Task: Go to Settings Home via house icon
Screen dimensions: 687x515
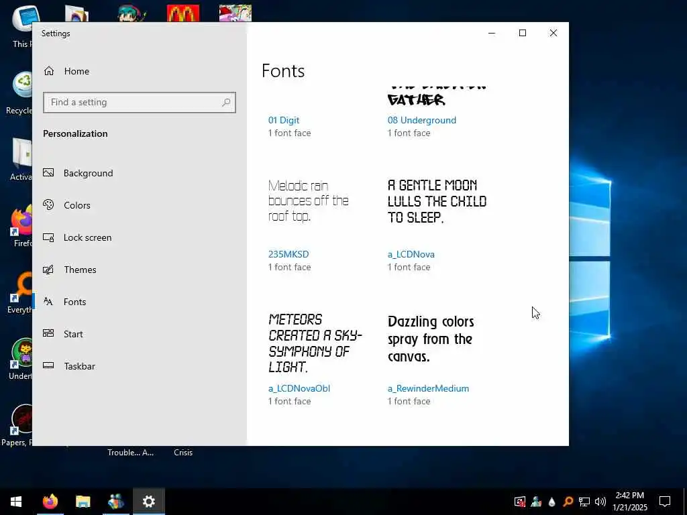Action: coord(48,71)
